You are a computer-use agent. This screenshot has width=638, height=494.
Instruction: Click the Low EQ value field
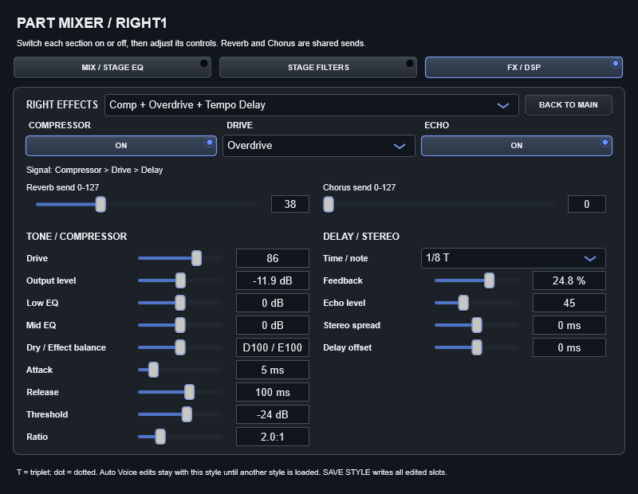[273, 303]
